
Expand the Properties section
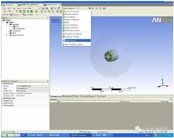point(2,101)
